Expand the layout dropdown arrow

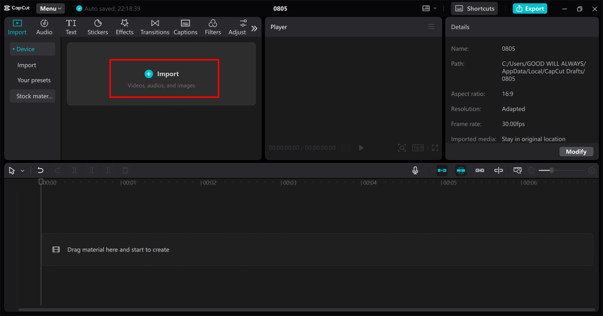[x=435, y=8]
